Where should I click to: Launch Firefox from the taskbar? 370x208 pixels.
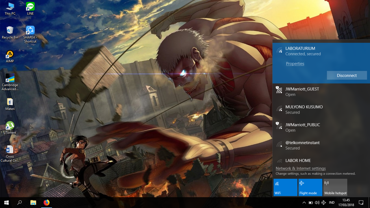[47, 203]
